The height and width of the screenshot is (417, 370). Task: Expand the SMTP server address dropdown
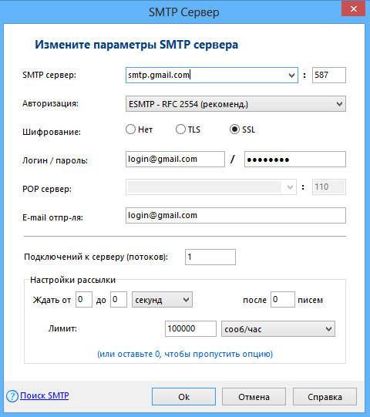pos(291,76)
